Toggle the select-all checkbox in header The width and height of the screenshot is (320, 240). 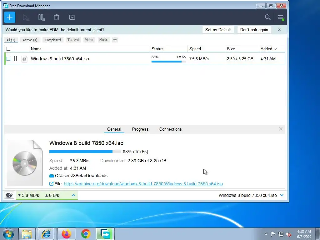pos(8,49)
